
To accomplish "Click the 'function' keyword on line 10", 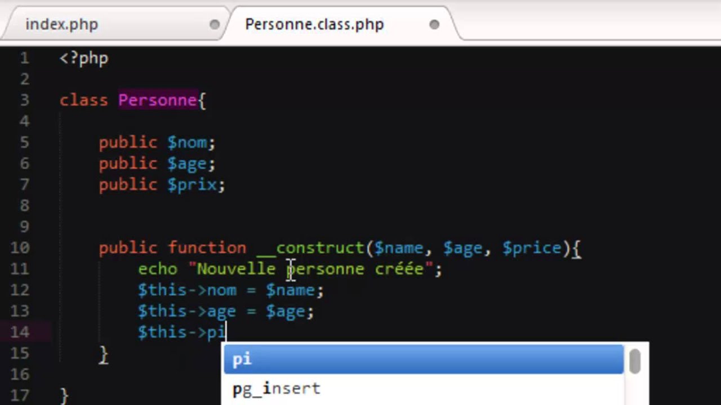I will coord(207,247).
